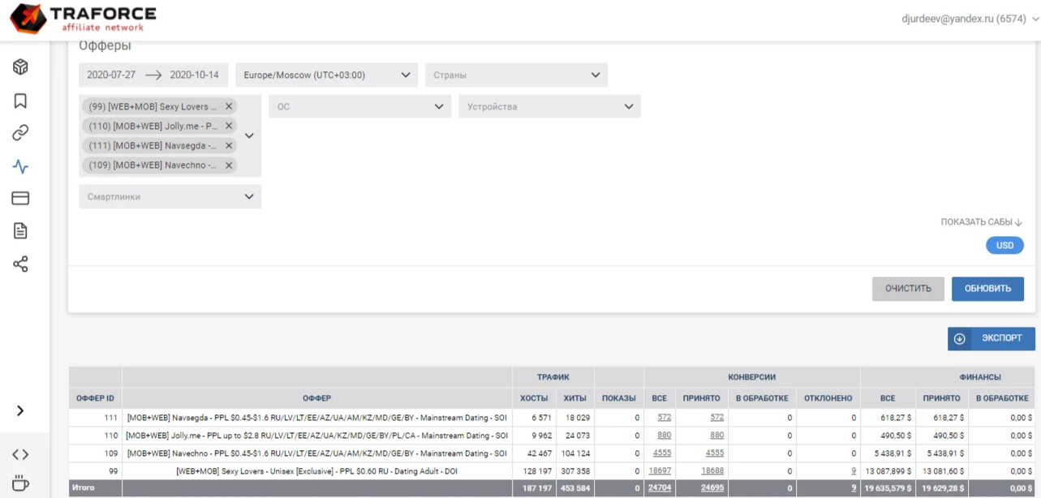Click the coffee cup icon in sidebar
Image resolution: width=1041 pixels, height=498 pixels.
[20, 483]
